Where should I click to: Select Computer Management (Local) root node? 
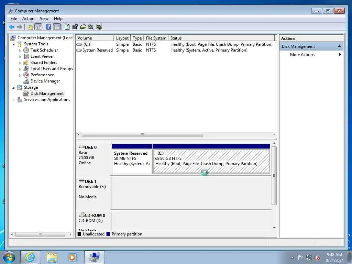tap(45, 38)
